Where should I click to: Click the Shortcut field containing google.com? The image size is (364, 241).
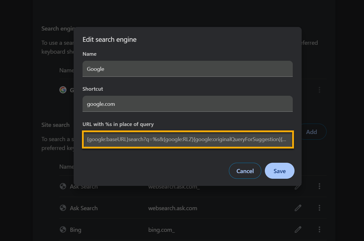(x=188, y=104)
